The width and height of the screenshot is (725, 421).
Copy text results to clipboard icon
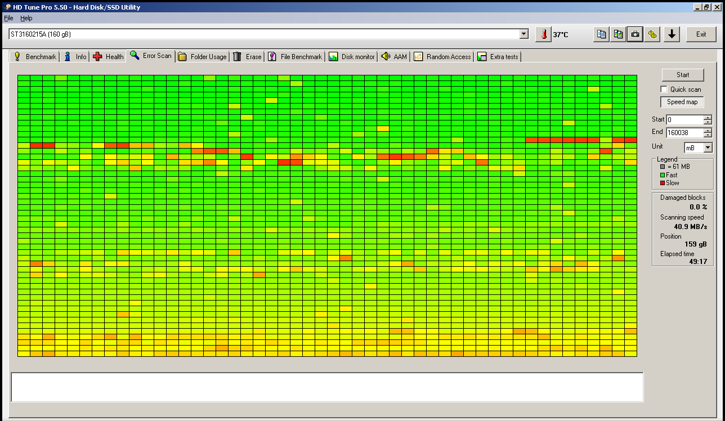pyautogui.click(x=602, y=34)
